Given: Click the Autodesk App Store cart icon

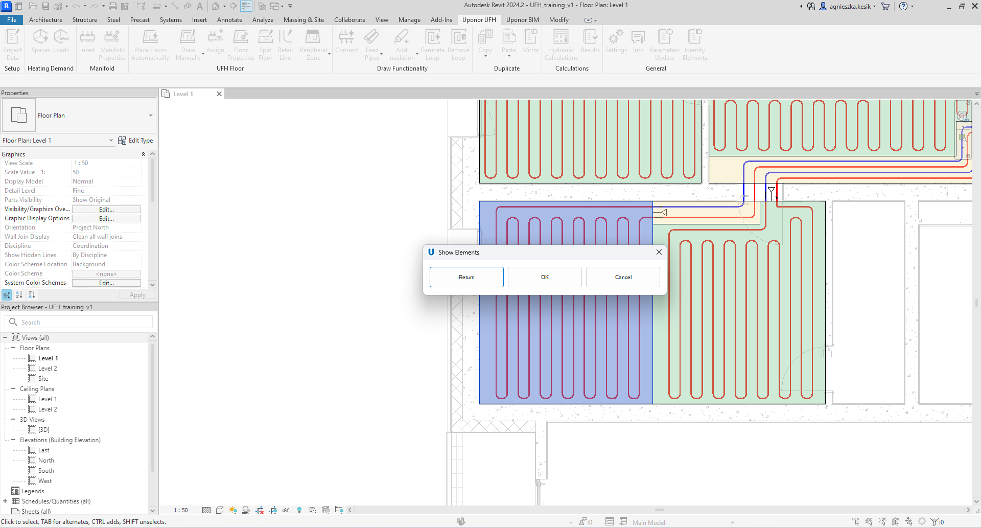Looking at the screenshot, I should point(885,6).
